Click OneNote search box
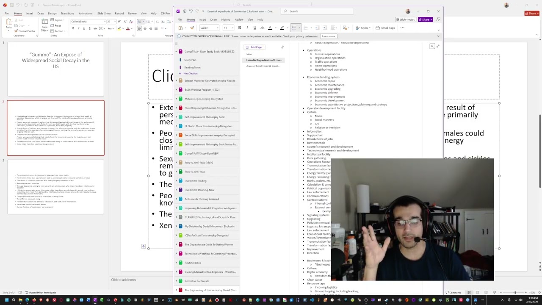The width and height of the screenshot is (542, 305). (318, 11)
